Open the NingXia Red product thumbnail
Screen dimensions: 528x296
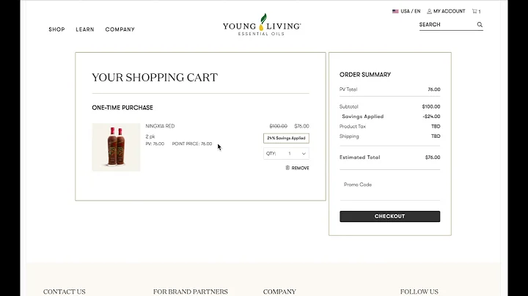pos(116,147)
